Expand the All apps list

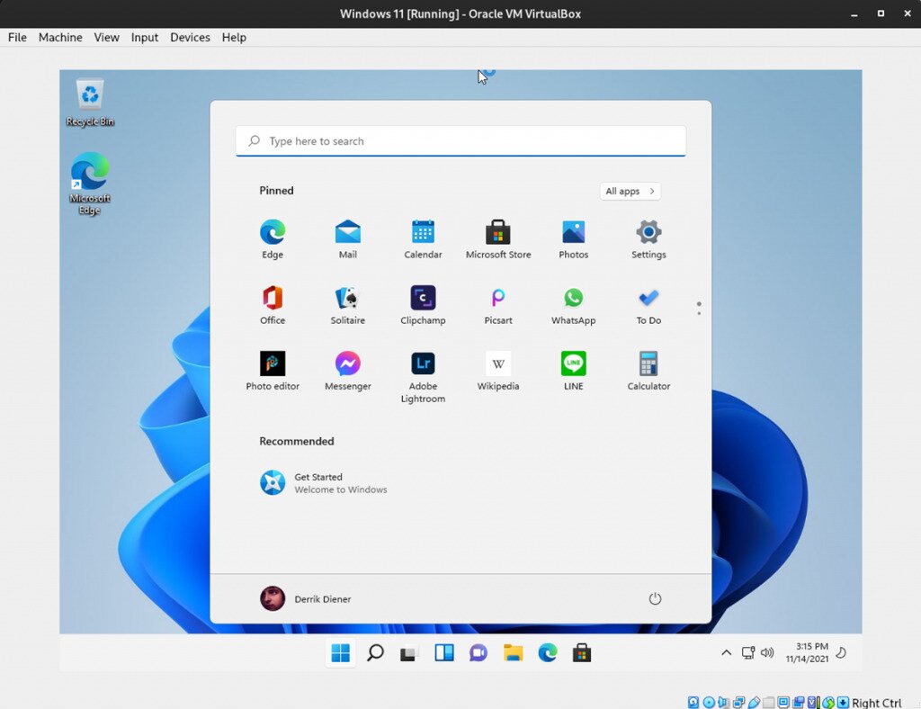click(x=630, y=191)
